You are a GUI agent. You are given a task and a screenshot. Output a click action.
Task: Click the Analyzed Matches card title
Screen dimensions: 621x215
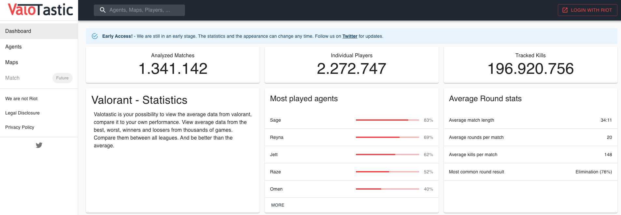point(173,56)
